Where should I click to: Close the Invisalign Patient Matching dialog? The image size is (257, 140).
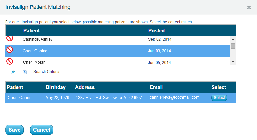coord(249,7)
